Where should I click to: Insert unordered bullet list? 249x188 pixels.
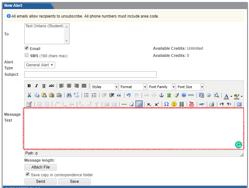[x=86, y=95]
